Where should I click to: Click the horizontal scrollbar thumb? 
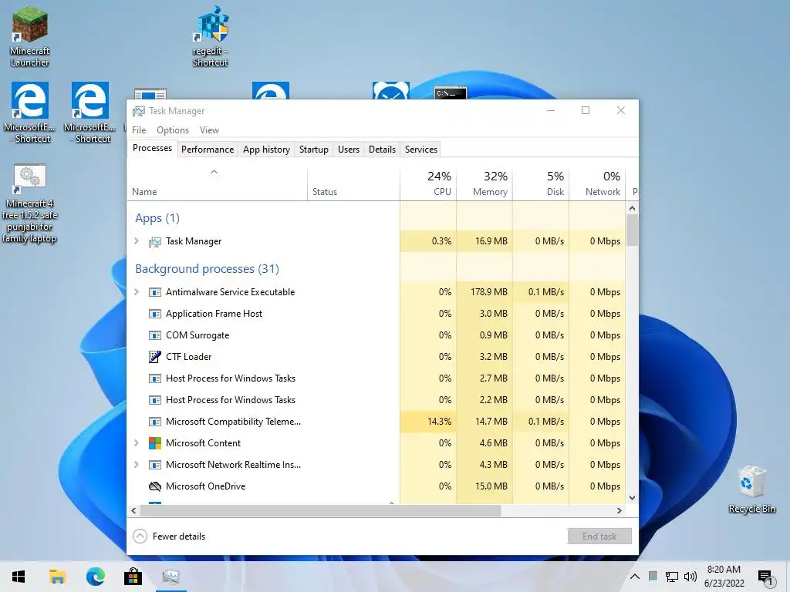320,510
